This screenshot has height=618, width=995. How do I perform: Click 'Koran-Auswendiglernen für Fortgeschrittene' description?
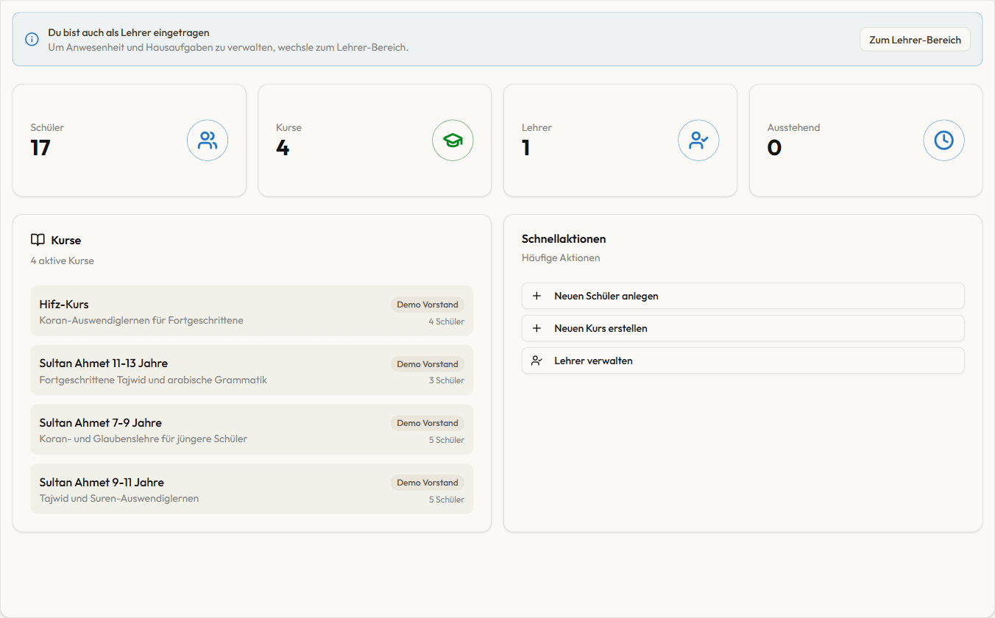(x=141, y=321)
